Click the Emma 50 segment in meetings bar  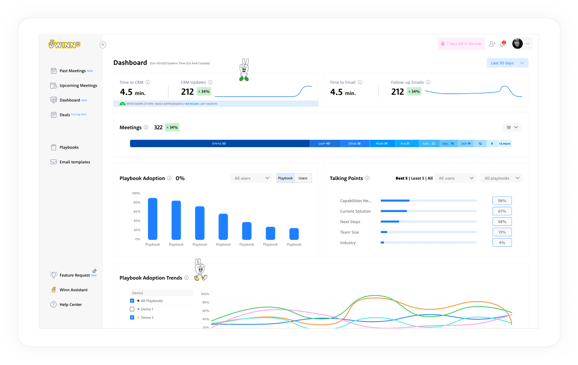click(x=220, y=143)
